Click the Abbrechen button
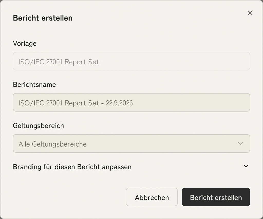 pos(152,197)
